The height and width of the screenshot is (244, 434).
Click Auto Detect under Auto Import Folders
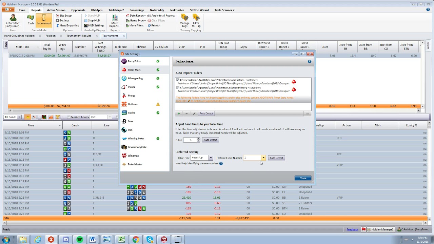[206, 114]
